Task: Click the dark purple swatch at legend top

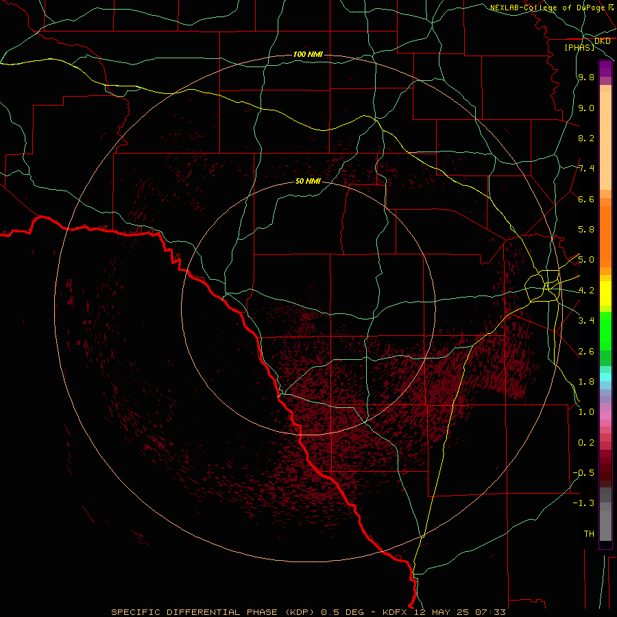Action: (x=605, y=69)
